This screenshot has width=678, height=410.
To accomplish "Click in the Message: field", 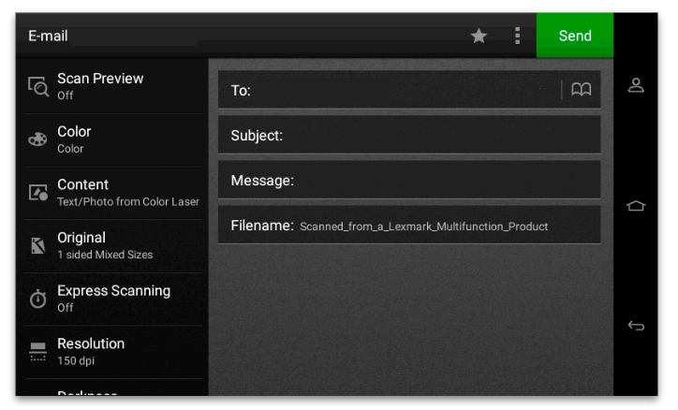I will (x=408, y=180).
